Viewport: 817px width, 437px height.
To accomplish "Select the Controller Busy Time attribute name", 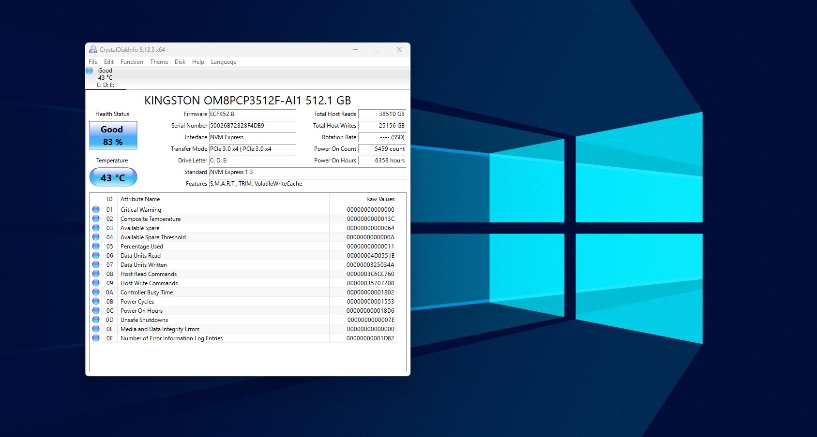I will (x=147, y=292).
